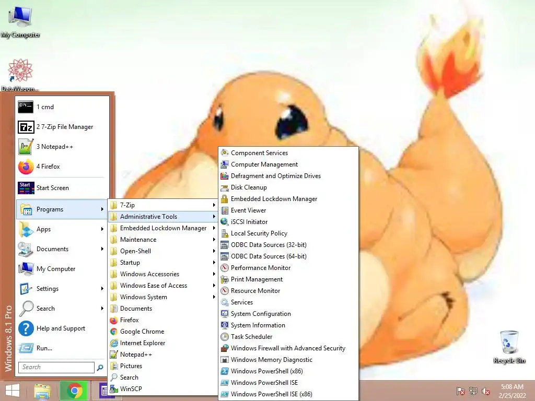Expand the start menu Search submenu arrow
This screenshot has height=401, width=535.
pos(102,308)
